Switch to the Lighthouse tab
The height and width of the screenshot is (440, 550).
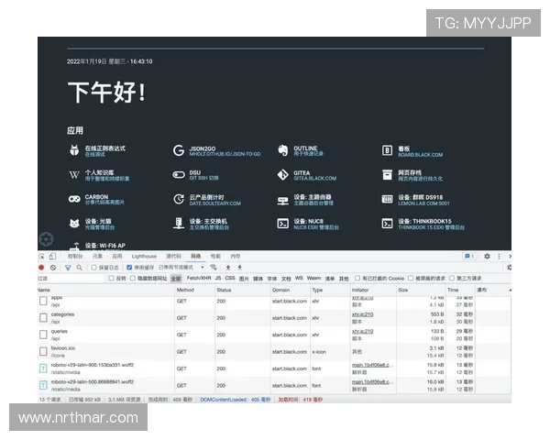coord(144,257)
